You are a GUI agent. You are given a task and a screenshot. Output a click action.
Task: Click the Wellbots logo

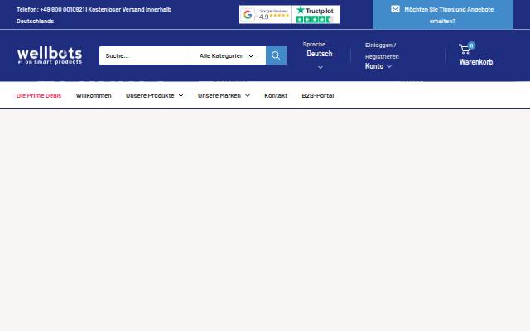click(50, 55)
